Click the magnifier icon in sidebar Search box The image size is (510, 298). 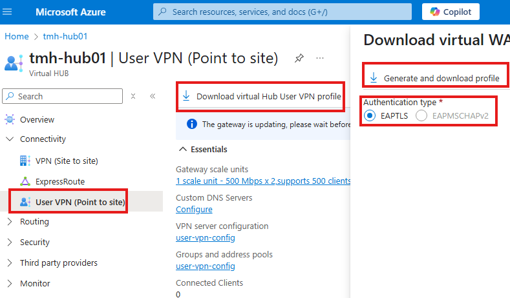pos(10,96)
